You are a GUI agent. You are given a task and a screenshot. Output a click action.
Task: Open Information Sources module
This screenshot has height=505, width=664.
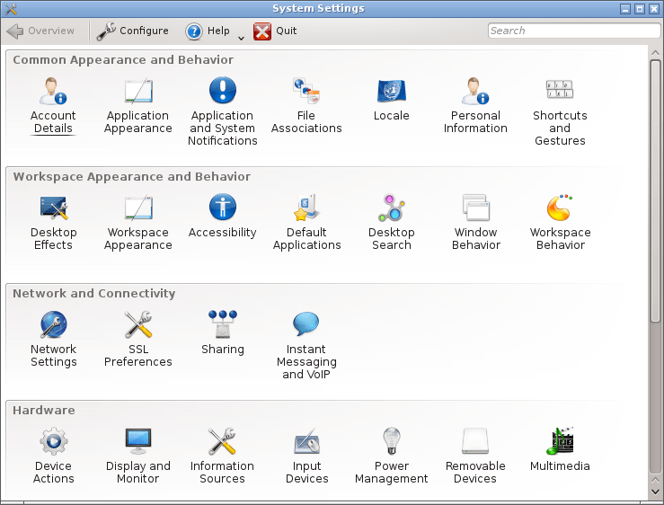click(x=222, y=456)
